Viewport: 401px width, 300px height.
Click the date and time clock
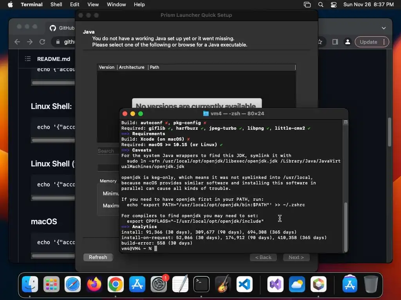point(368,4)
